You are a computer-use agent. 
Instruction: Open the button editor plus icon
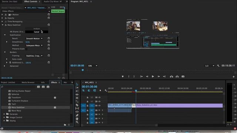pyautogui.click(x=234, y=76)
